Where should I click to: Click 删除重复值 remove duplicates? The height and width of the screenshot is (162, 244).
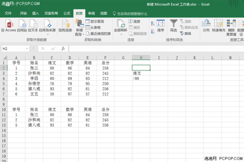pos(231,28)
